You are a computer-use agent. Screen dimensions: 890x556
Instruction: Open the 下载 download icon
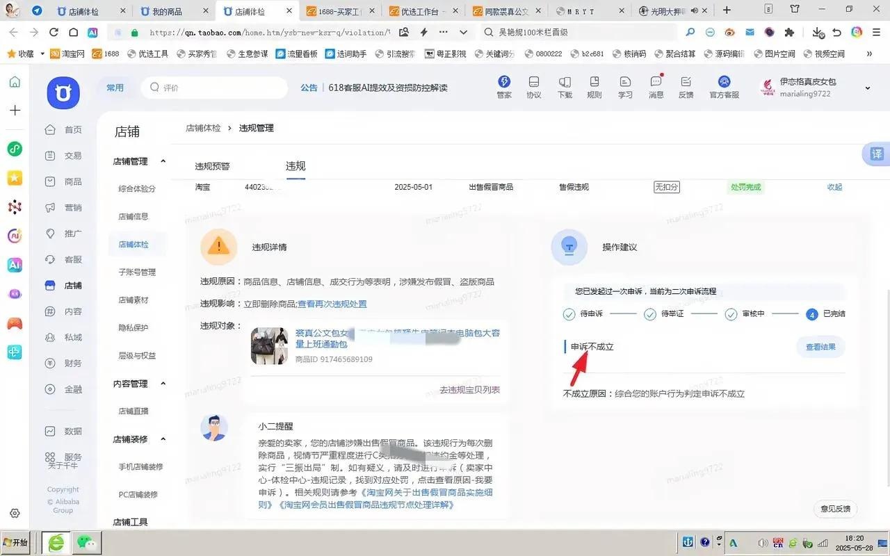(565, 87)
